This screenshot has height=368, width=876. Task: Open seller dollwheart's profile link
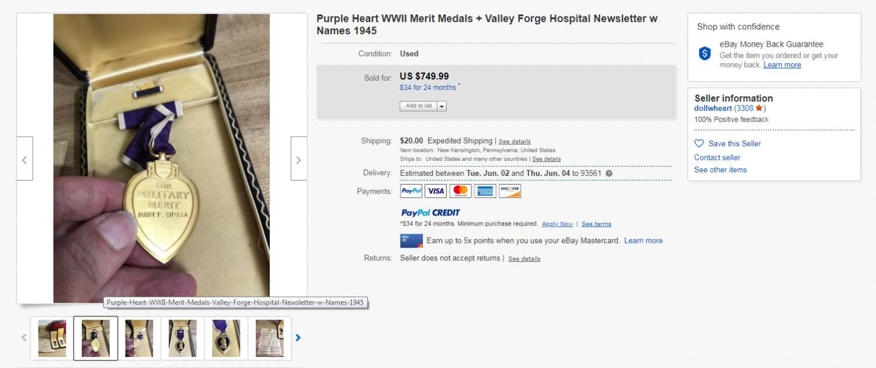[712, 108]
